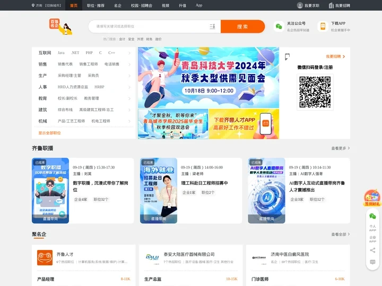Screen dimensions: 382x286
Task: Open the App navigation tab
Action: [x=199, y=5]
